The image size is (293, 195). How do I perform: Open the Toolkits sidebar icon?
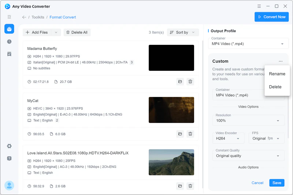point(9,29)
